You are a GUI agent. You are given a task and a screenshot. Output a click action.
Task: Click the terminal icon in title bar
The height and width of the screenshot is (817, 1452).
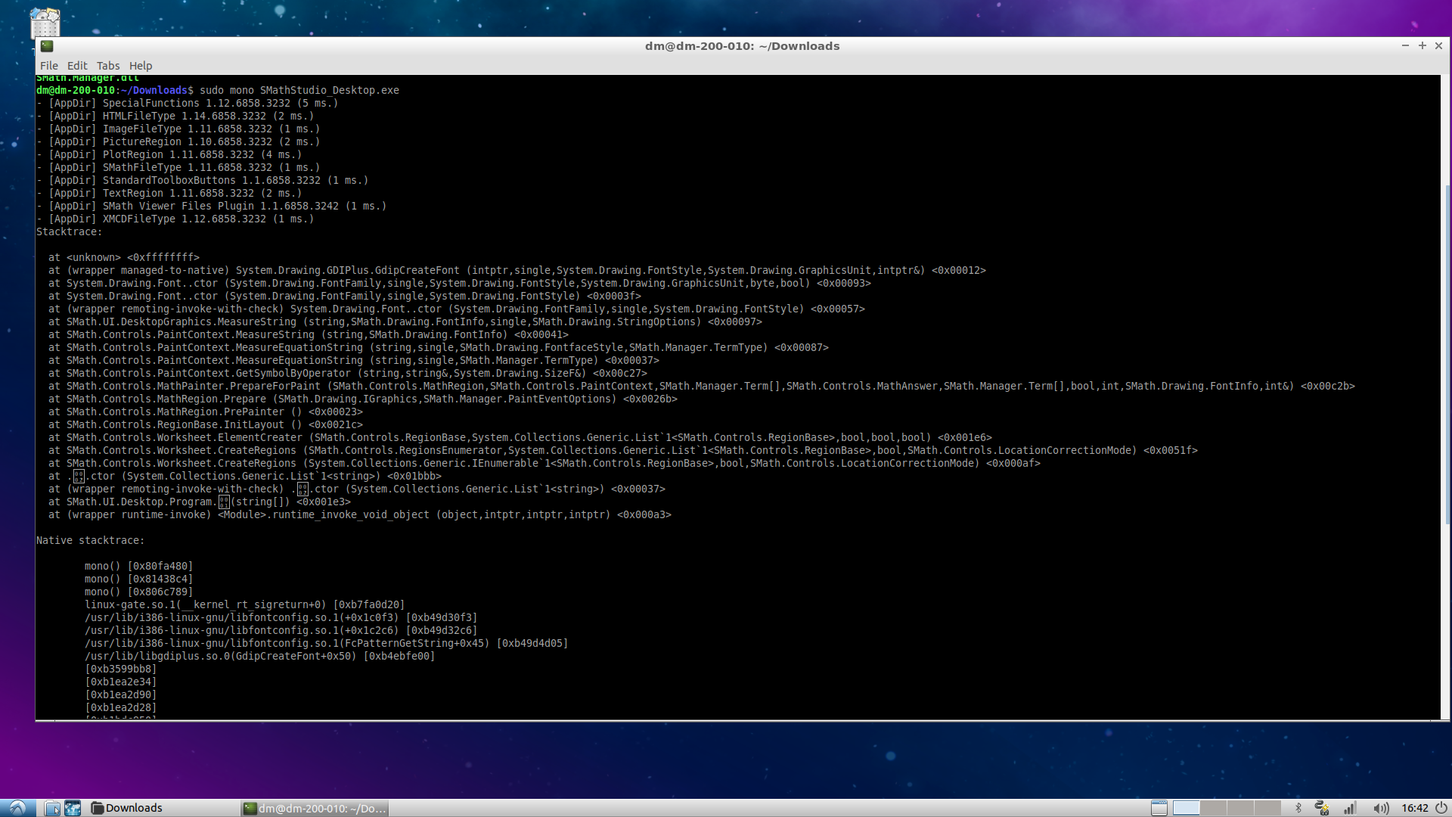47,46
